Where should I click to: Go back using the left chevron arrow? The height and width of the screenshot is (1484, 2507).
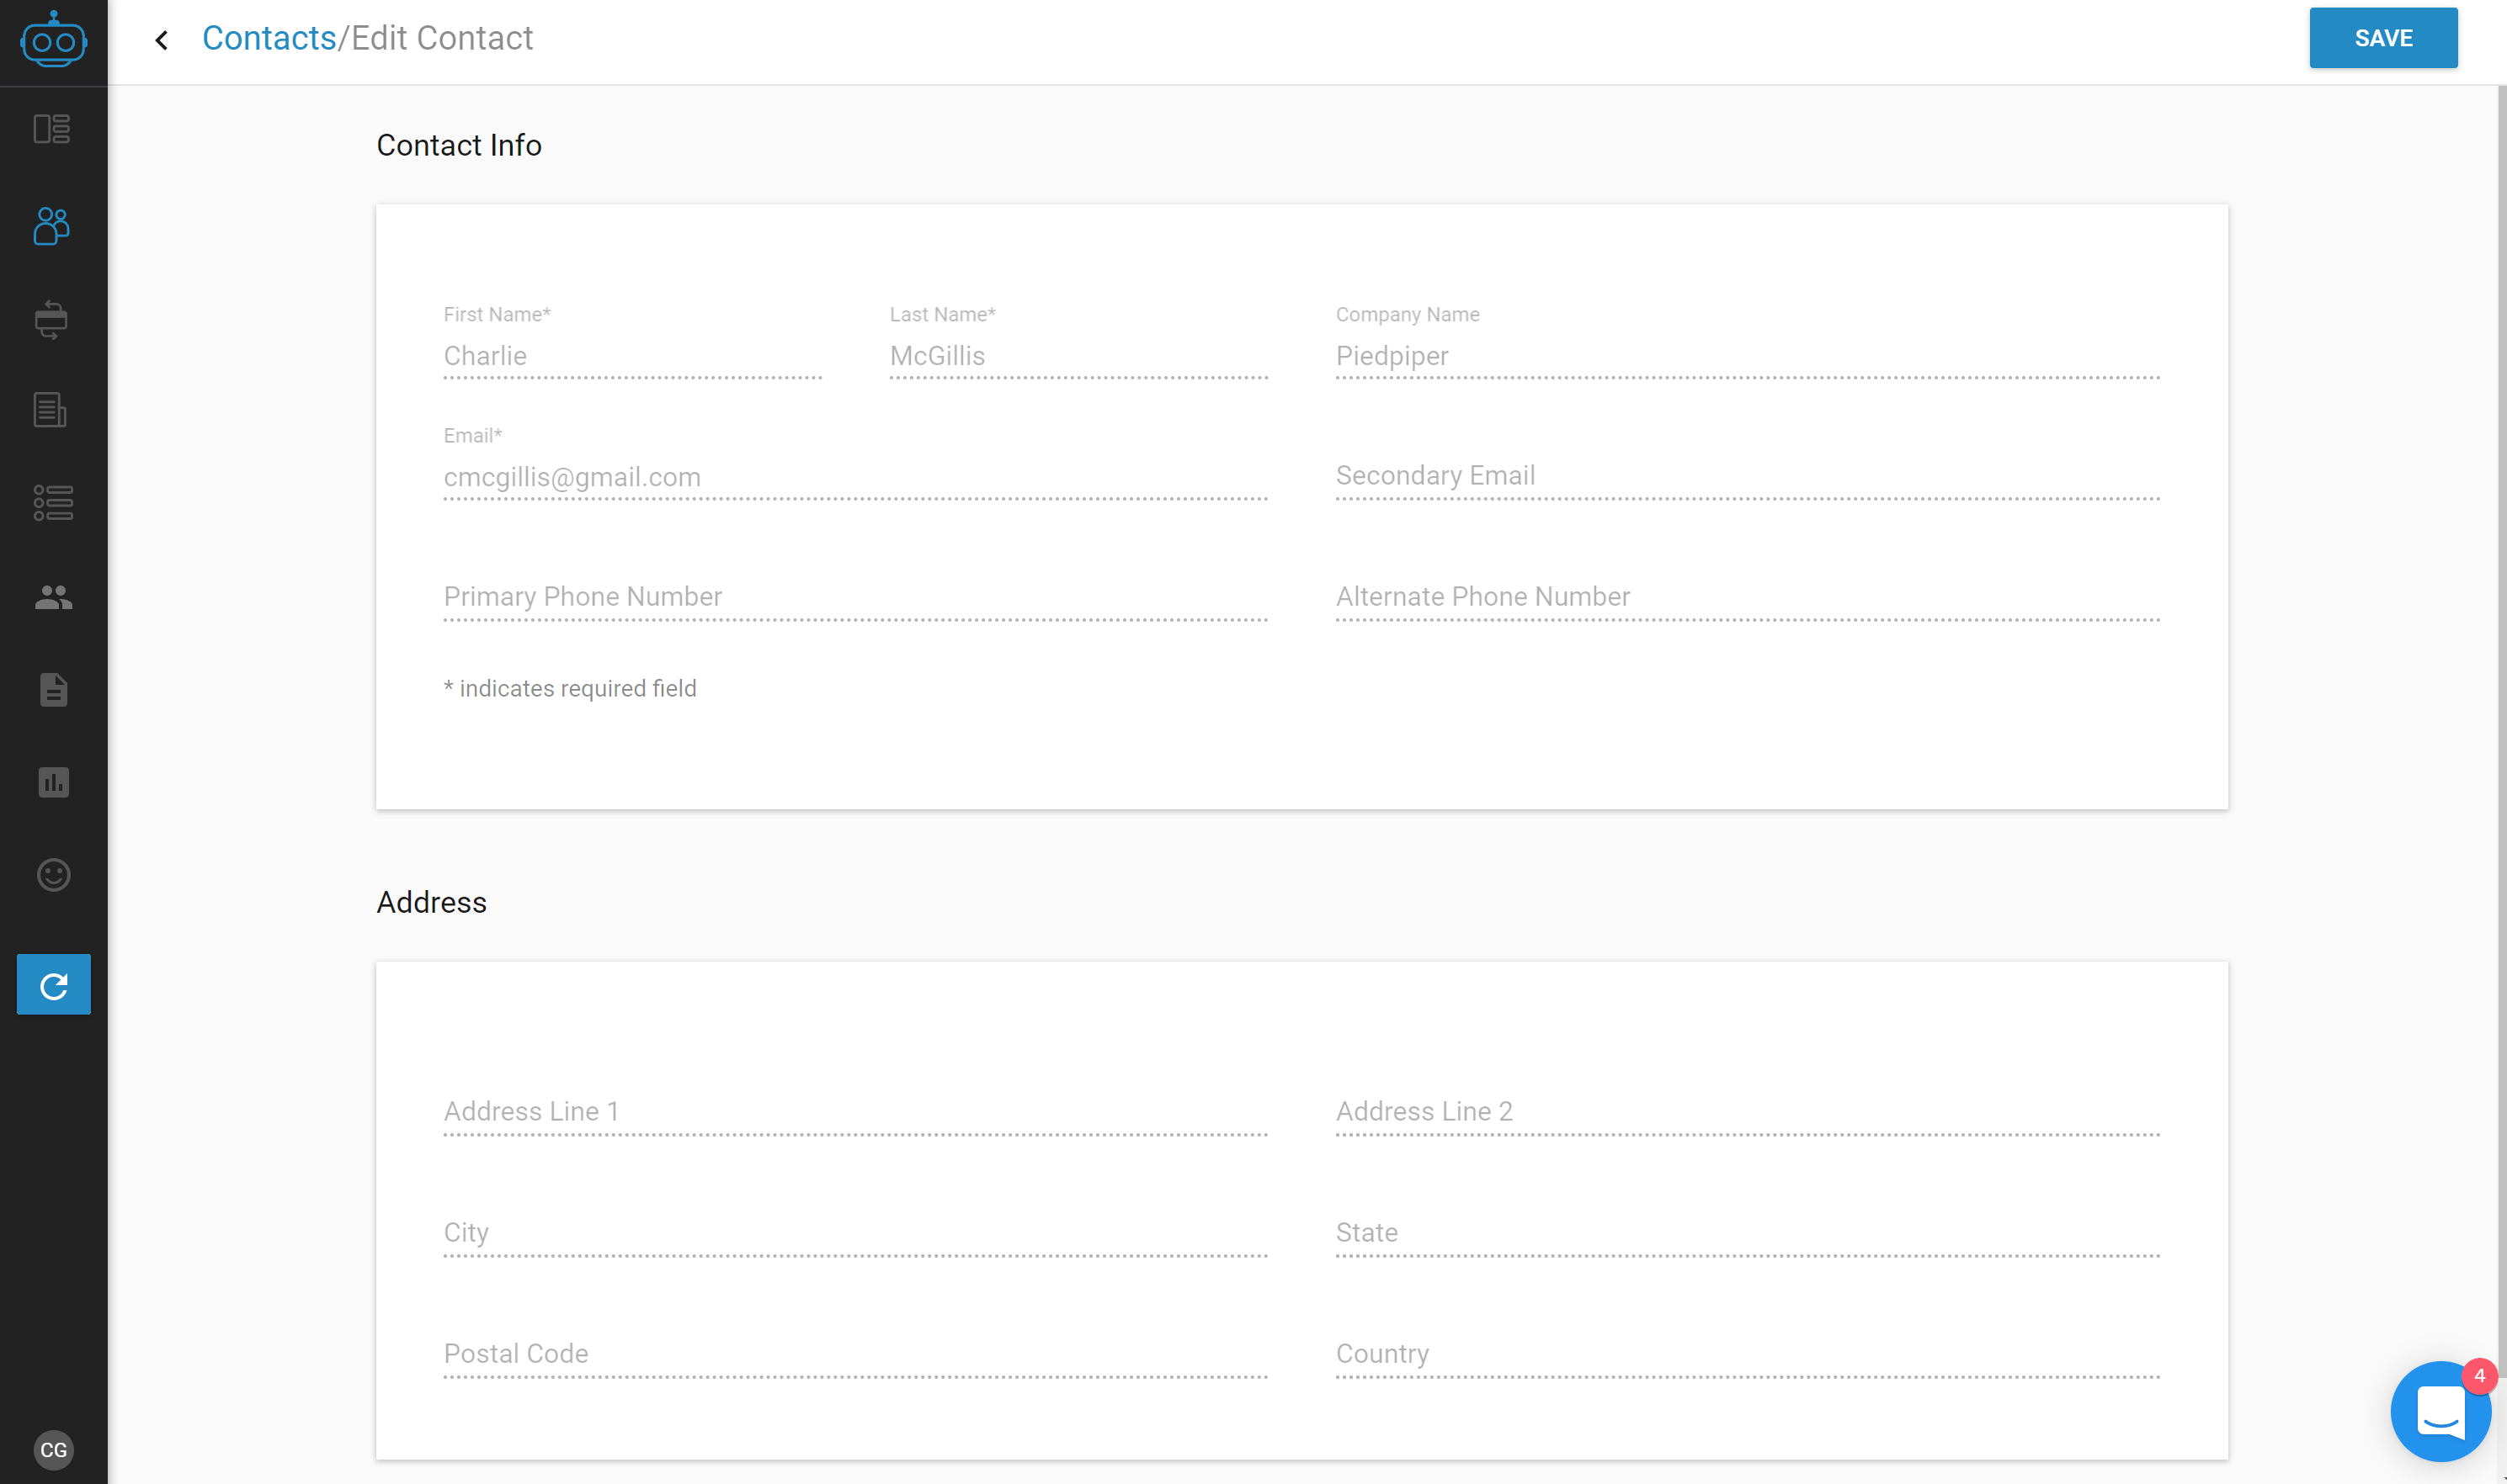point(161,40)
